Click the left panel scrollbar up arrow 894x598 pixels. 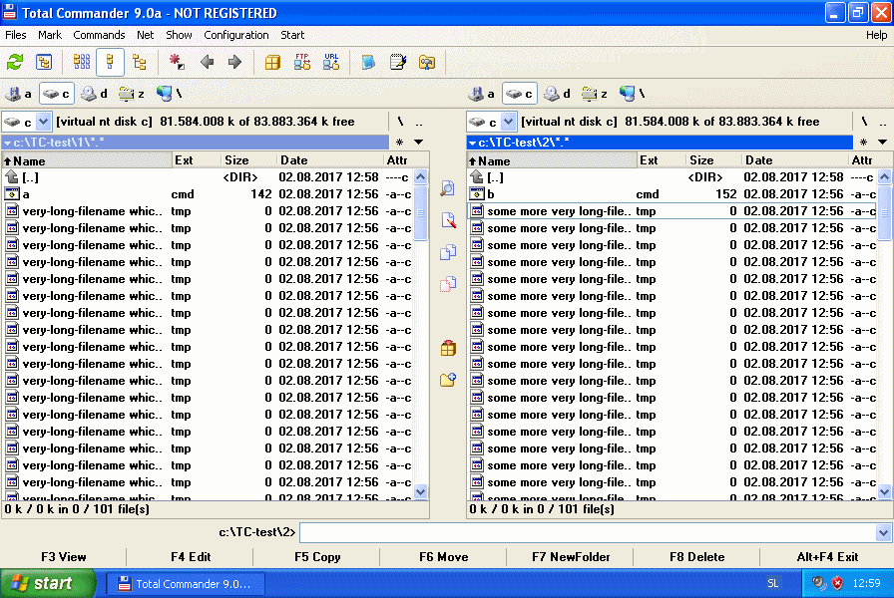(x=421, y=176)
